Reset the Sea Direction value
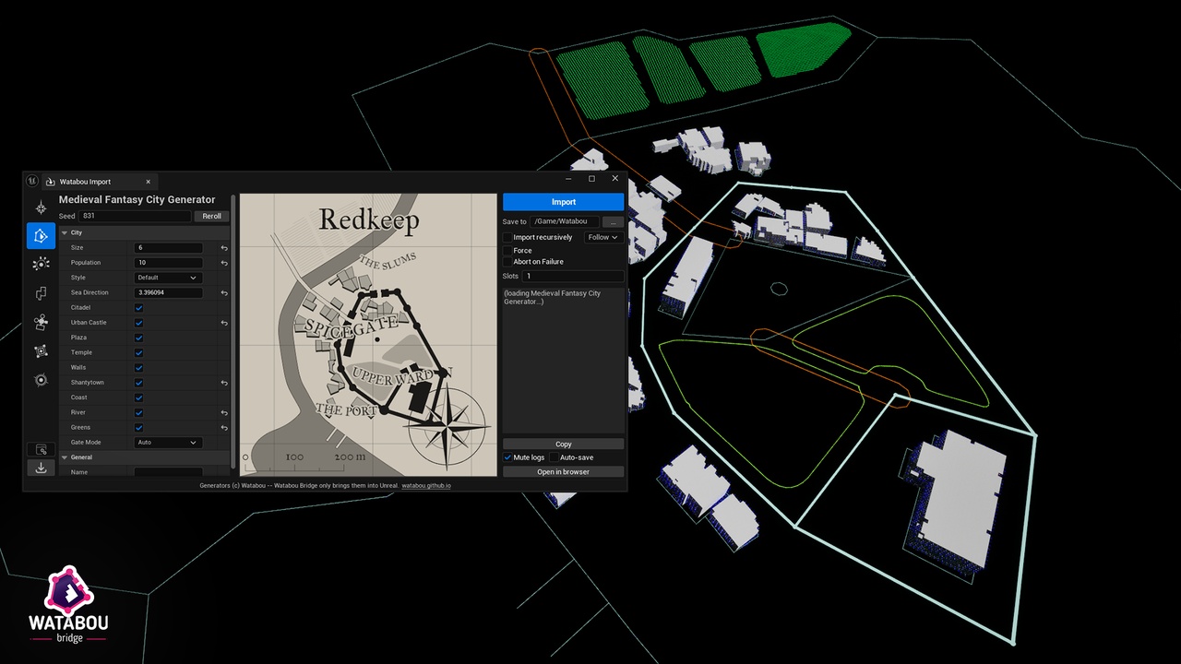Image resolution: width=1181 pixels, height=664 pixels. (x=224, y=293)
